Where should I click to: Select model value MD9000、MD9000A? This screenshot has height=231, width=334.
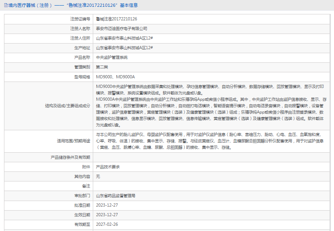pyautogui.click(x=116, y=77)
